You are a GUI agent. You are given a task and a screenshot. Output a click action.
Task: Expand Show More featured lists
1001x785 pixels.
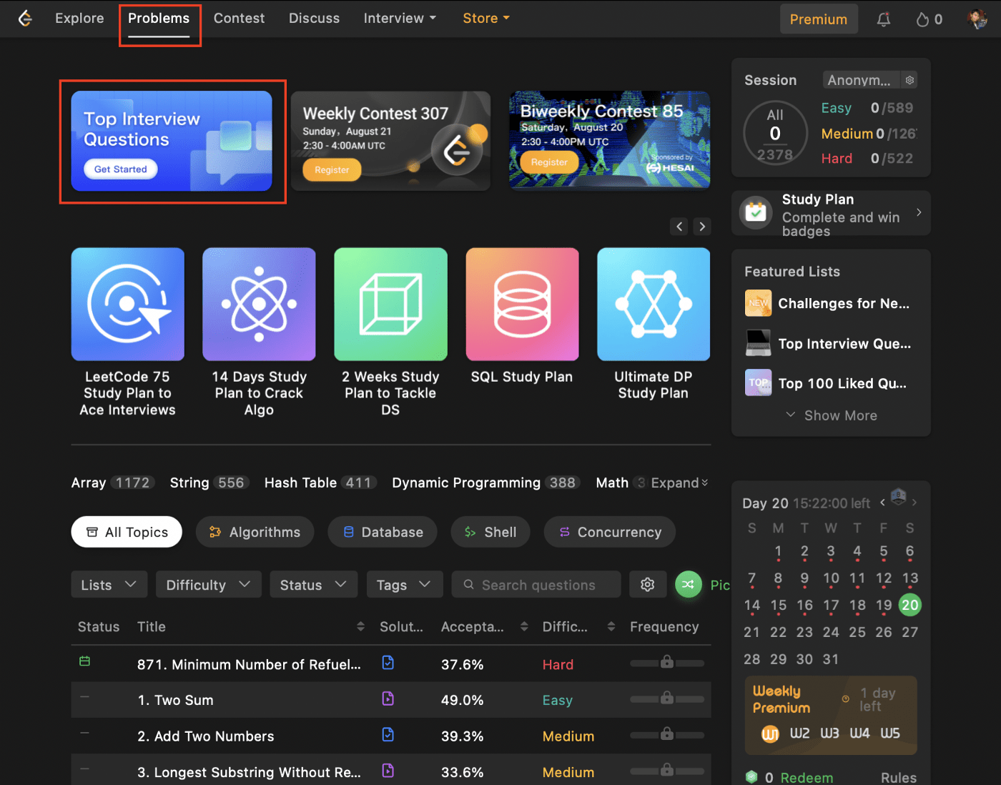pyautogui.click(x=831, y=415)
